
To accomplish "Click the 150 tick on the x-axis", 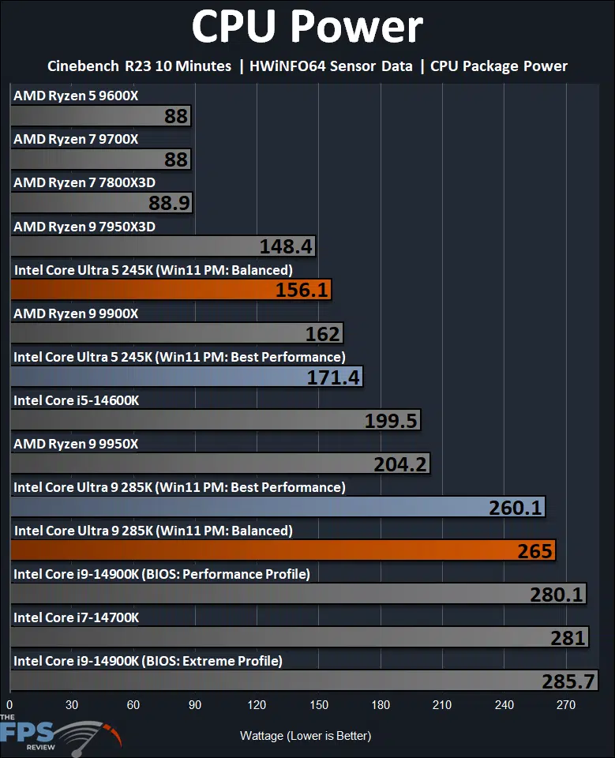I will (319, 705).
